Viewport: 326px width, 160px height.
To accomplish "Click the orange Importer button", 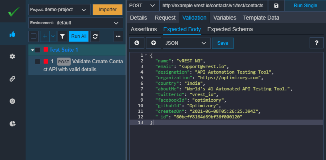I will click(x=108, y=10).
